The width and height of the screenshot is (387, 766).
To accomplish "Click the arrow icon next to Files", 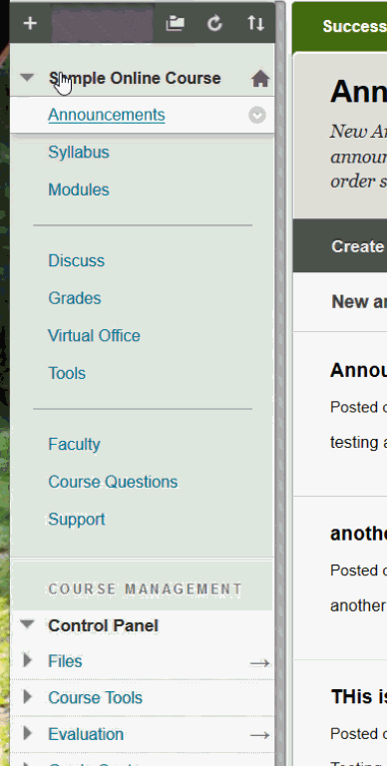I will click(259, 663).
